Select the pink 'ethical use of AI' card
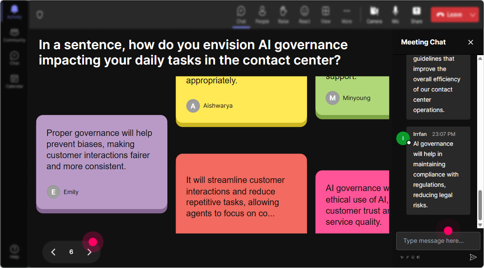 pyautogui.click(x=352, y=202)
